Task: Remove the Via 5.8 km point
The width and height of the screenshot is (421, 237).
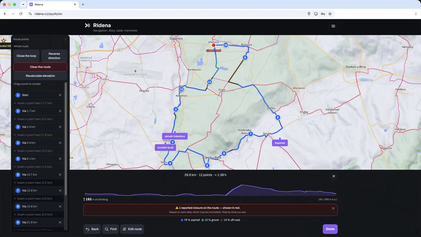Action: (x=60, y=143)
